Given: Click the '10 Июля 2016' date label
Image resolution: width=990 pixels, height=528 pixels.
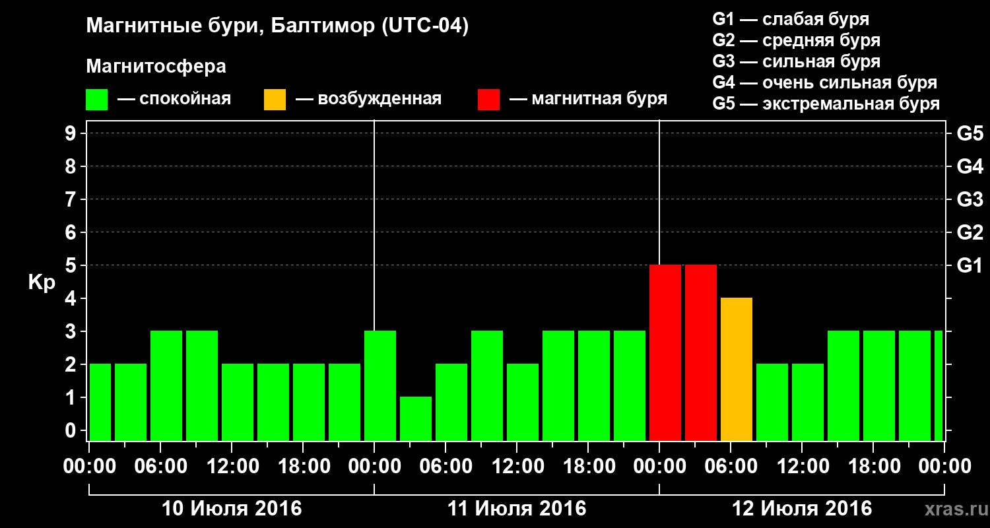Looking at the screenshot, I should click(232, 509).
